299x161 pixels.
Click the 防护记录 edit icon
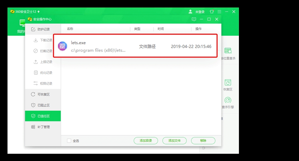pos(33,29)
